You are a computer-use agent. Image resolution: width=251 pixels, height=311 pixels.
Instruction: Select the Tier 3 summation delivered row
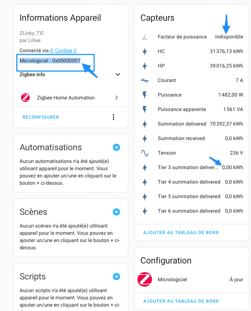192,167
